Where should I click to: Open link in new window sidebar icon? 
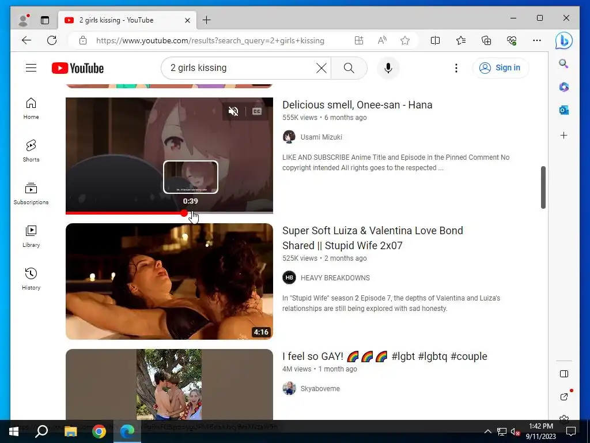coord(563,396)
